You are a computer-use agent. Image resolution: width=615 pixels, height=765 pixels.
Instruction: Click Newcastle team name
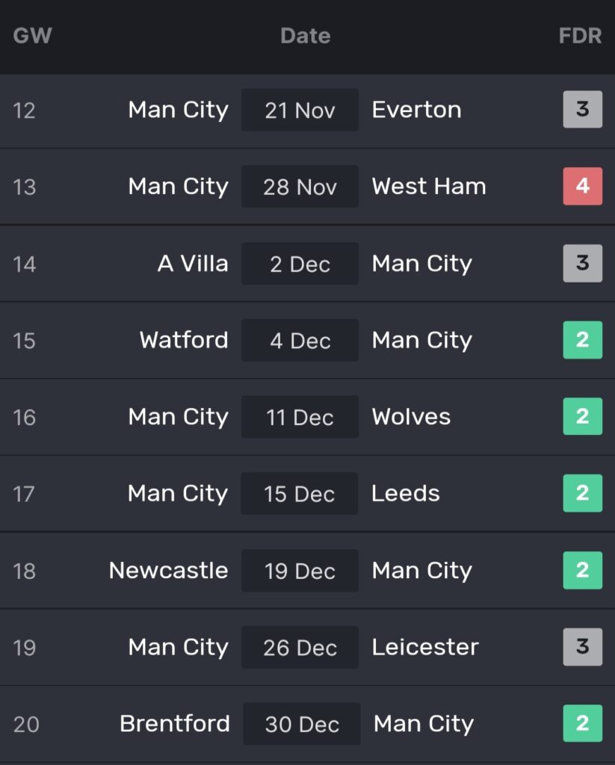pos(168,570)
